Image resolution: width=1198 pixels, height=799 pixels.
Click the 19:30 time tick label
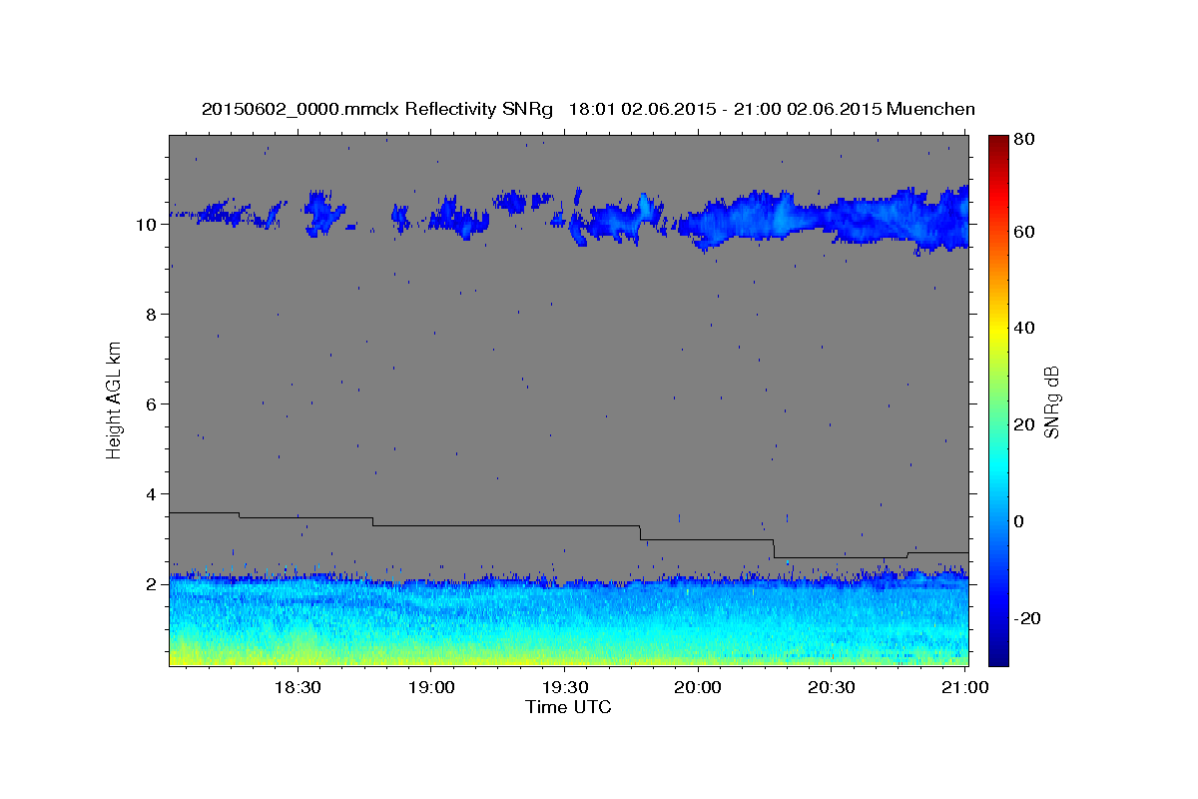pyautogui.click(x=563, y=688)
